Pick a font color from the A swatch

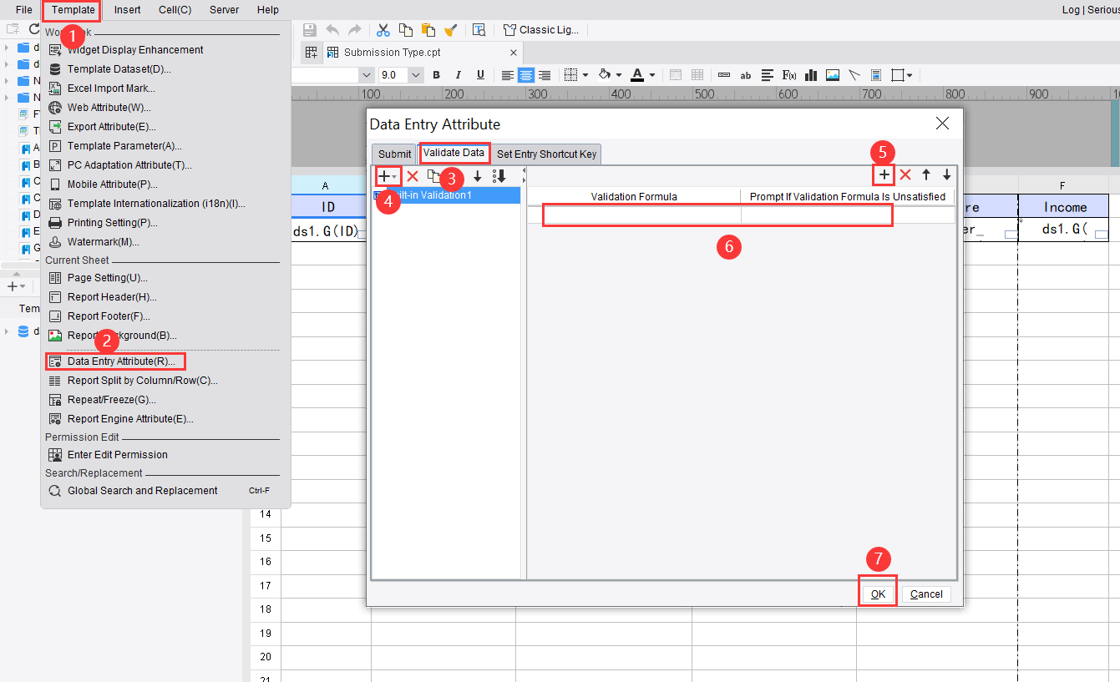pos(636,75)
